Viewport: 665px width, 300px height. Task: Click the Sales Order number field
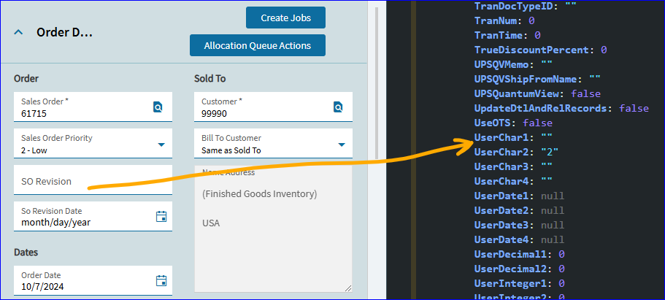(x=93, y=107)
